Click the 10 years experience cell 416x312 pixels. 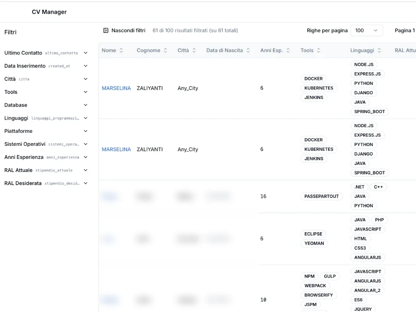click(x=263, y=300)
